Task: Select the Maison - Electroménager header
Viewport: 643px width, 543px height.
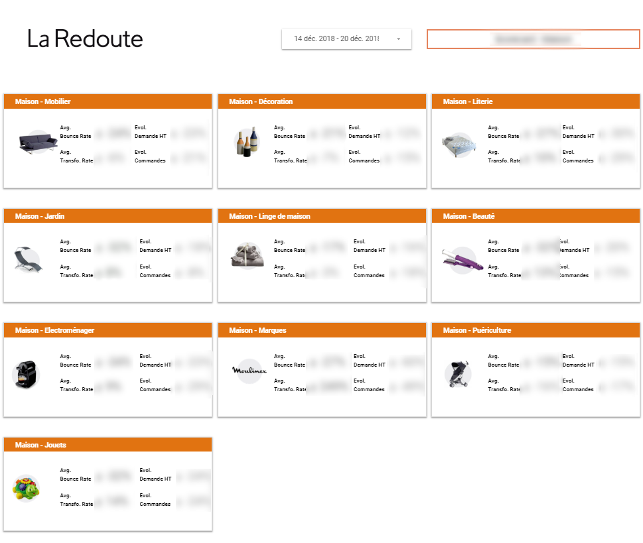Action: (x=108, y=330)
